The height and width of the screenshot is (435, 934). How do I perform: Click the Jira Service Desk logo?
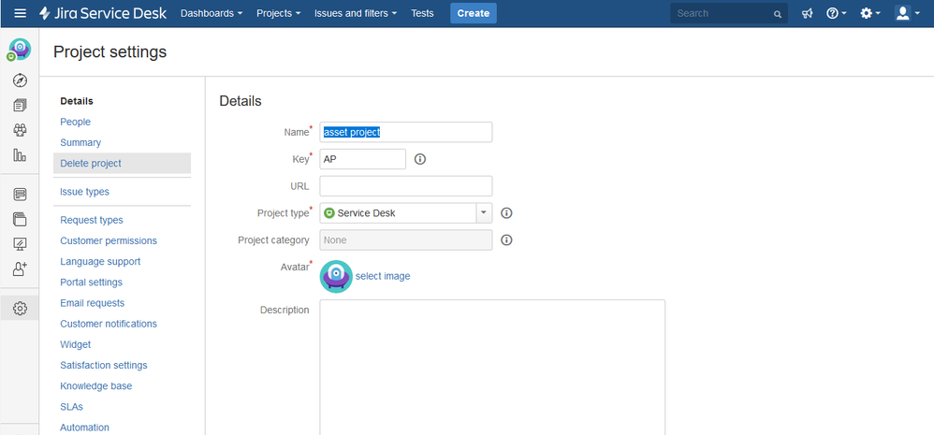[x=102, y=13]
